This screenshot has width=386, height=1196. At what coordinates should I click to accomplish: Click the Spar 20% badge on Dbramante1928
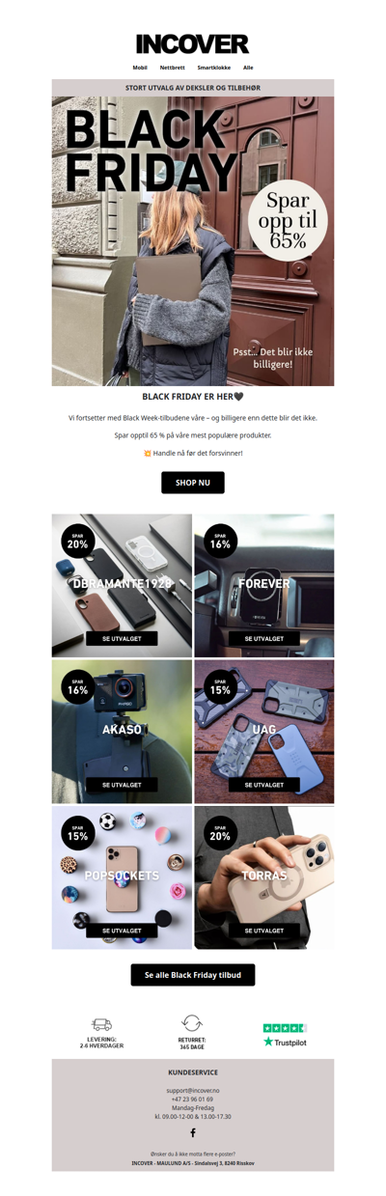coord(77,541)
